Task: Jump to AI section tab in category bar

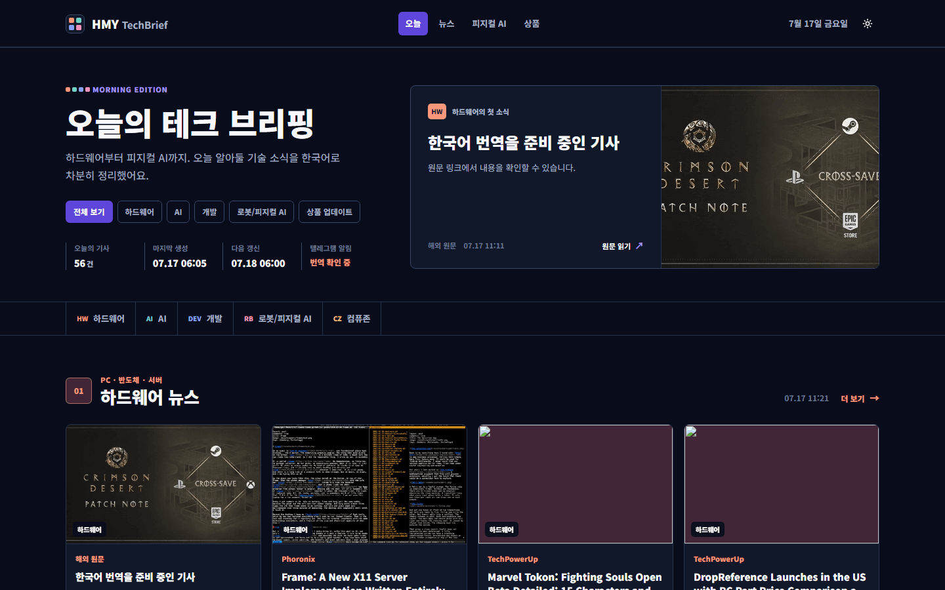Action: (156, 319)
